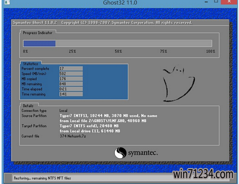This screenshot has height=184, width=239.
Task: Click the 25% marker under progress bar
Action: coord(72,51)
